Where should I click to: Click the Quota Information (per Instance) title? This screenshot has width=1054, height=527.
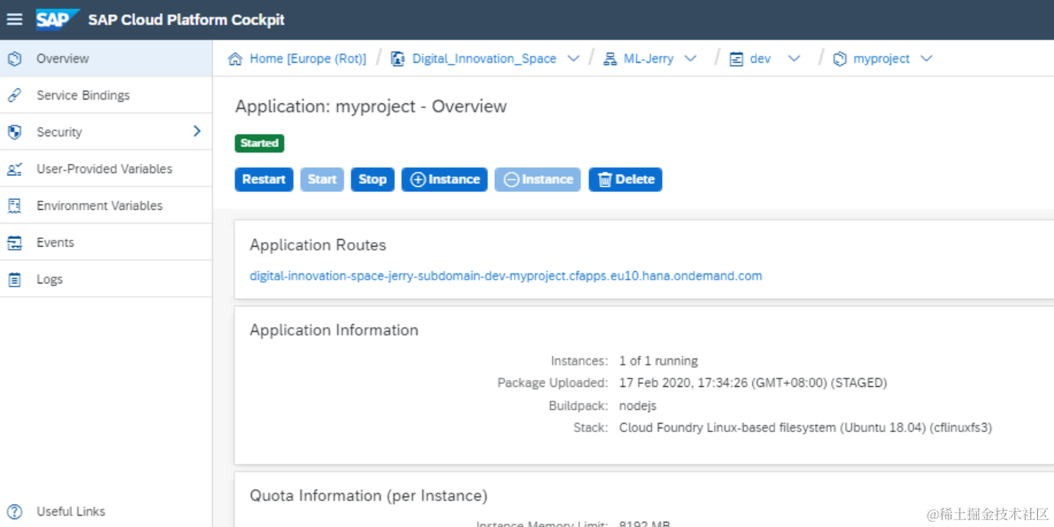point(368,496)
